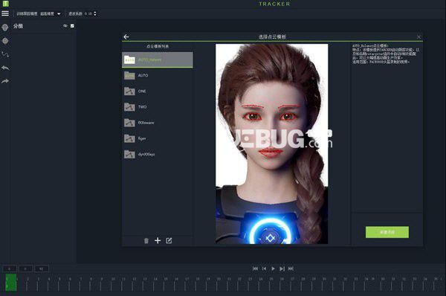Click the folder icon of the TWO template

pos(129,107)
